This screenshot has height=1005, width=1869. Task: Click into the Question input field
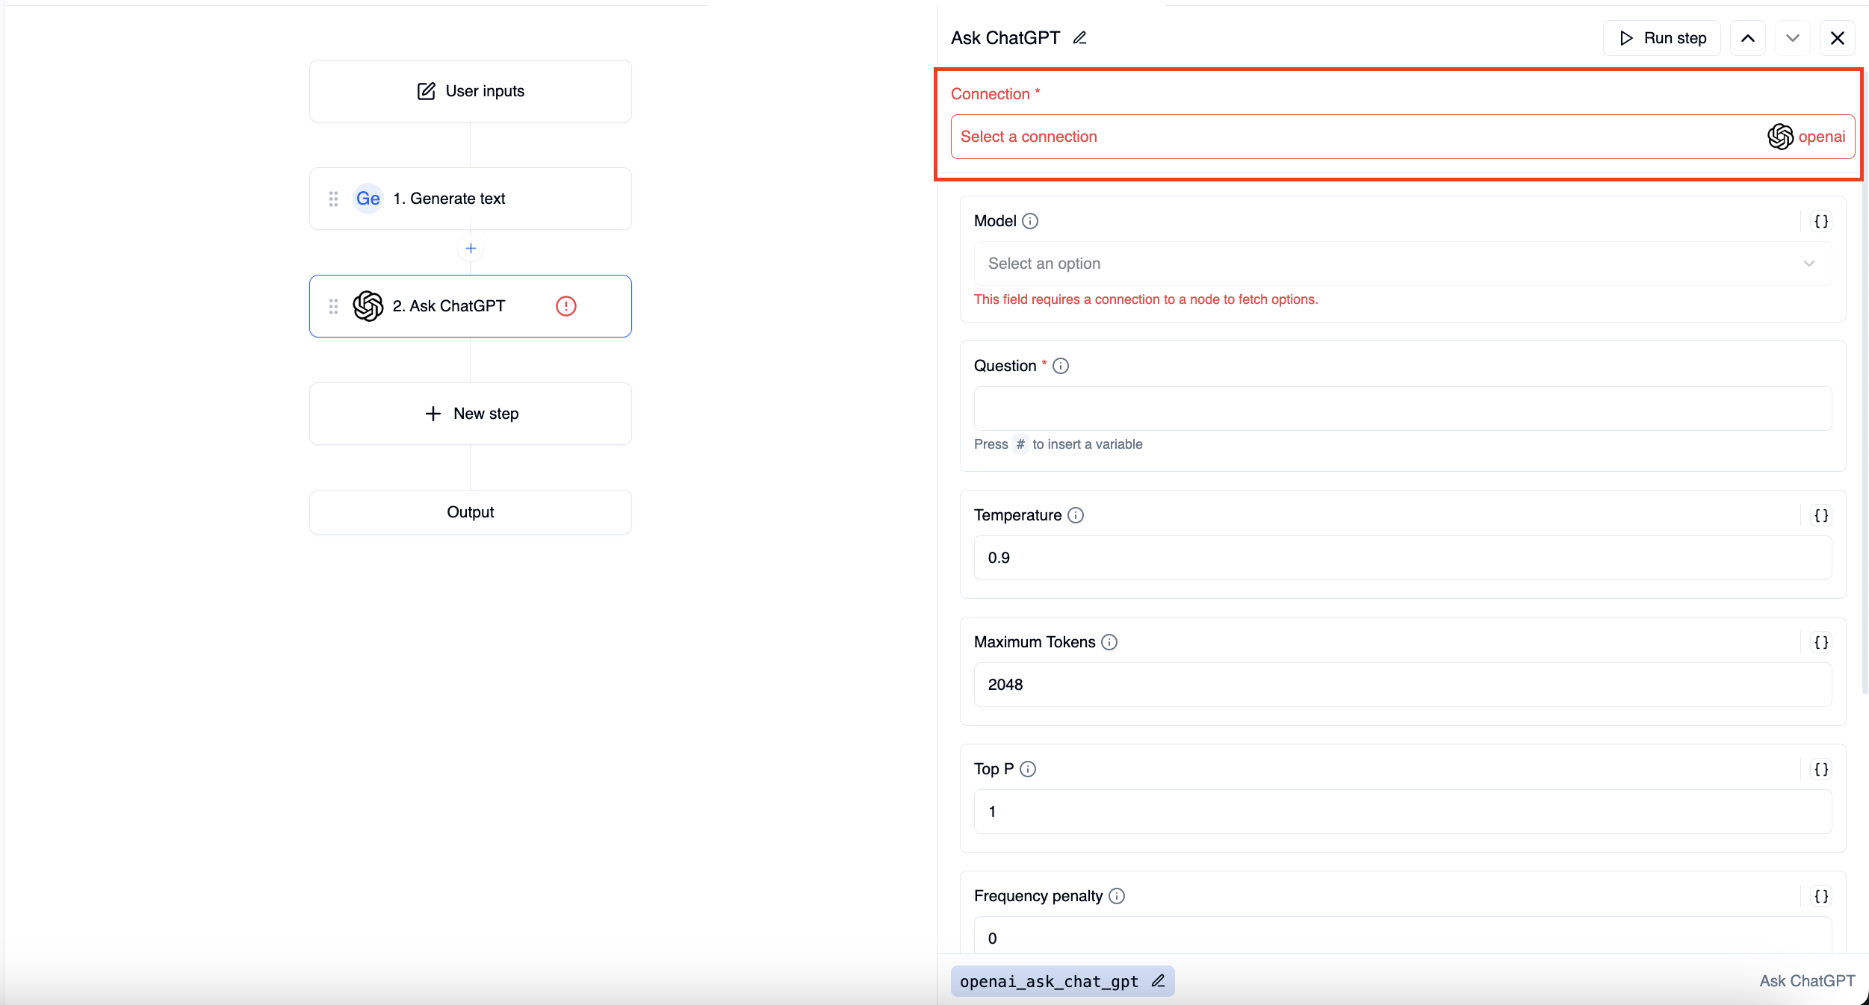1401,408
